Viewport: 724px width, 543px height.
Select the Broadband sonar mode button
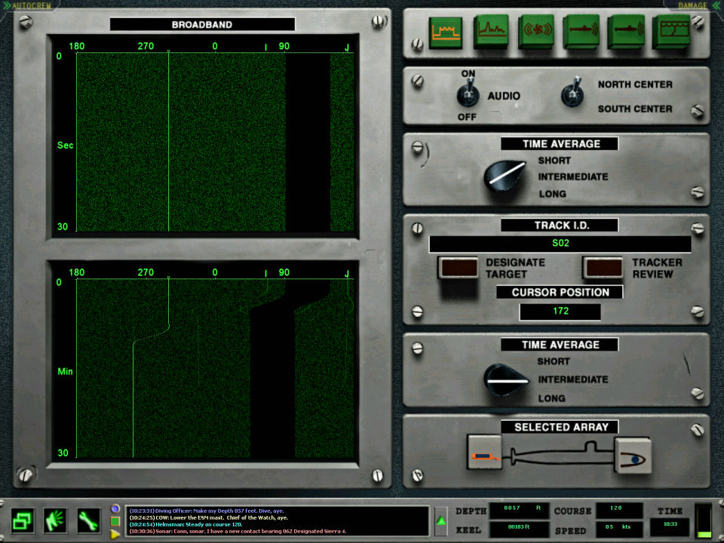point(446,32)
